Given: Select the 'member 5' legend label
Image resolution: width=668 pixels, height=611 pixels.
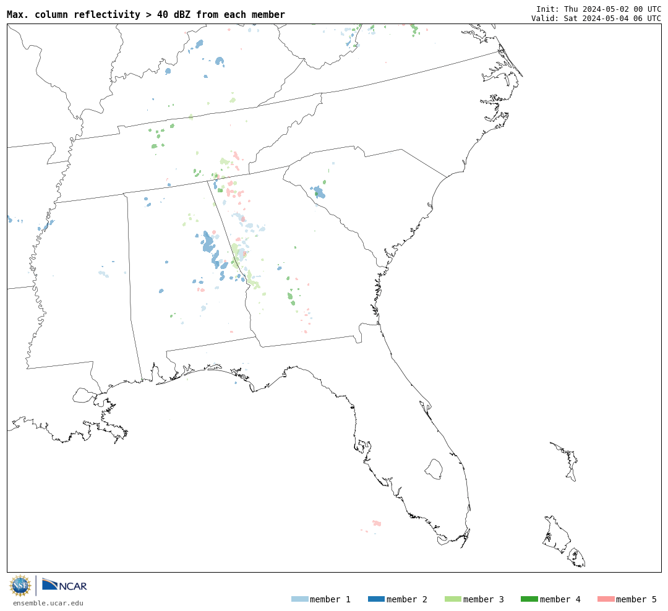Looking at the screenshot, I should coord(636,599).
